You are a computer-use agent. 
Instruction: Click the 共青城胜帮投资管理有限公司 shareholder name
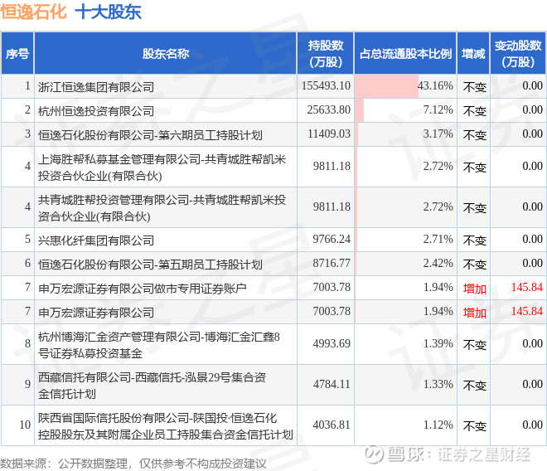(162, 208)
